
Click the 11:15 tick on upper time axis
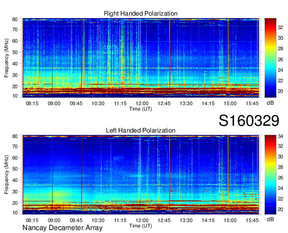pos(120,103)
